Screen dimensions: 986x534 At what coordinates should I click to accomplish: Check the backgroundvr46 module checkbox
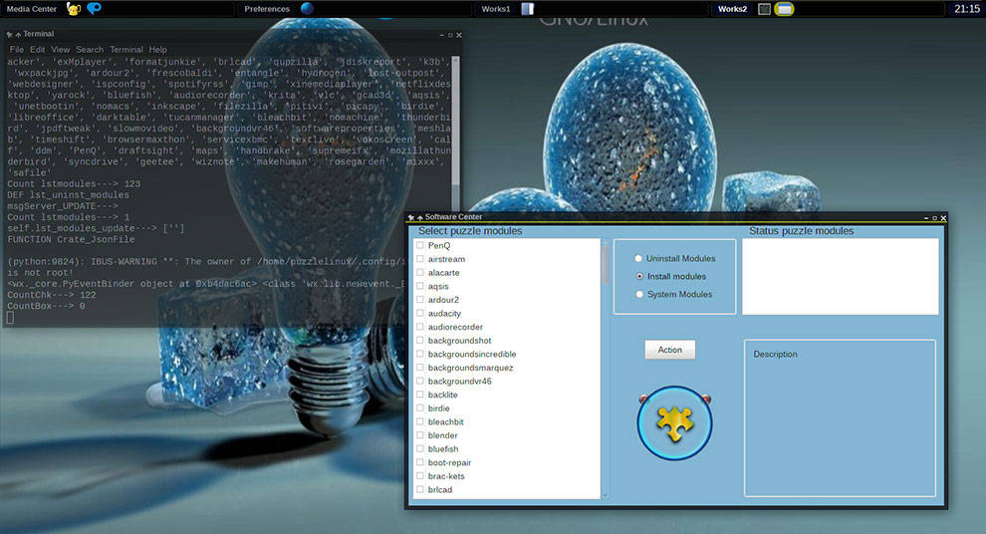coord(420,381)
